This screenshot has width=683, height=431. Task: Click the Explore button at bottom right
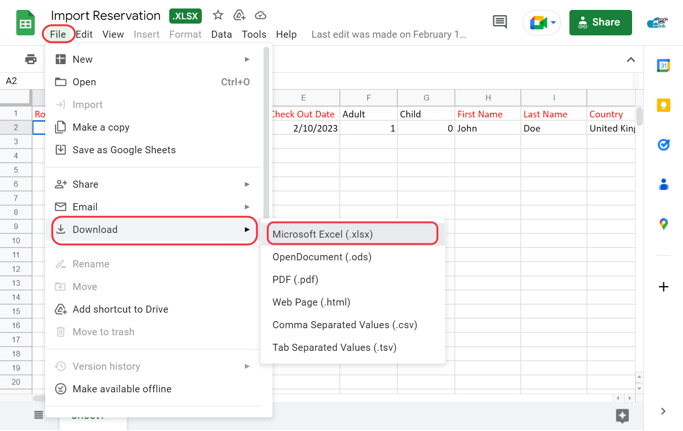(622, 416)
